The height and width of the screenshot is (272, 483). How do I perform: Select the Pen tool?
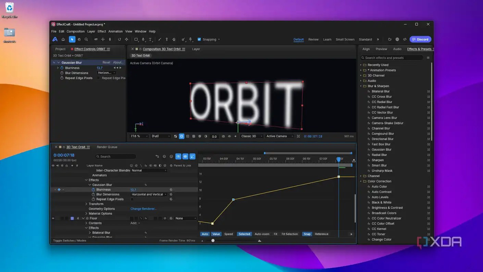pos(143,39)
